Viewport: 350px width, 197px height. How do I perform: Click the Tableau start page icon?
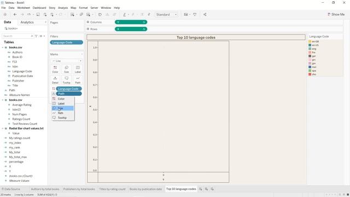(x=5, y=15)
